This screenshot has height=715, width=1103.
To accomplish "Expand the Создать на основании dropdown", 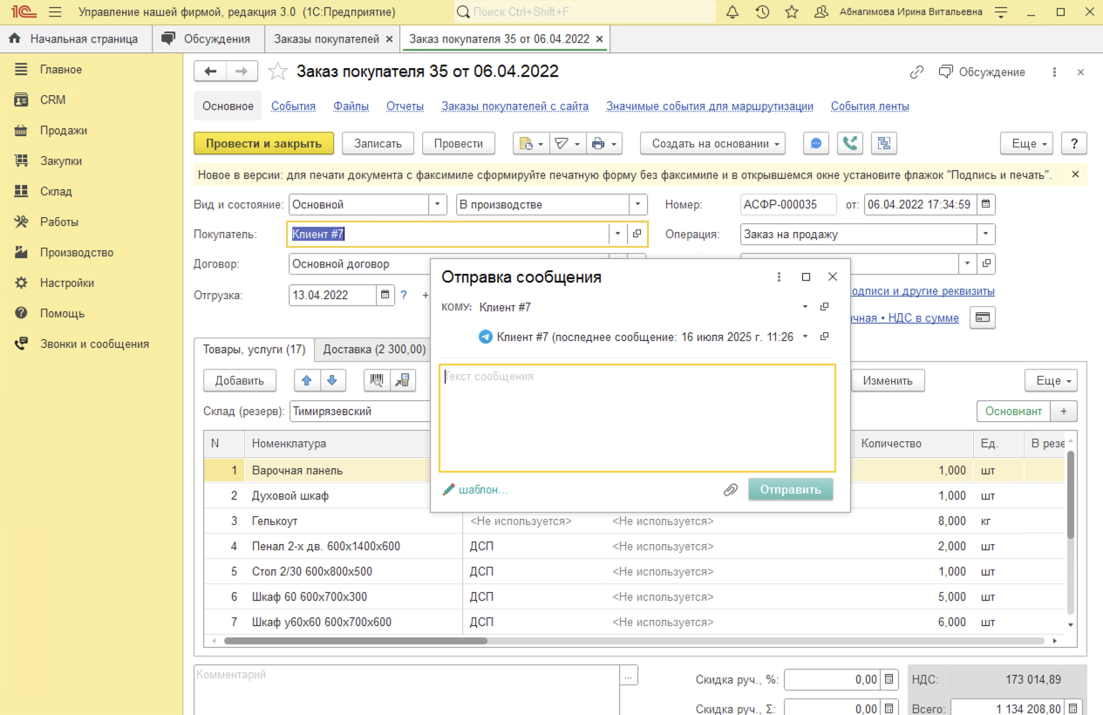I will [712, 144].
